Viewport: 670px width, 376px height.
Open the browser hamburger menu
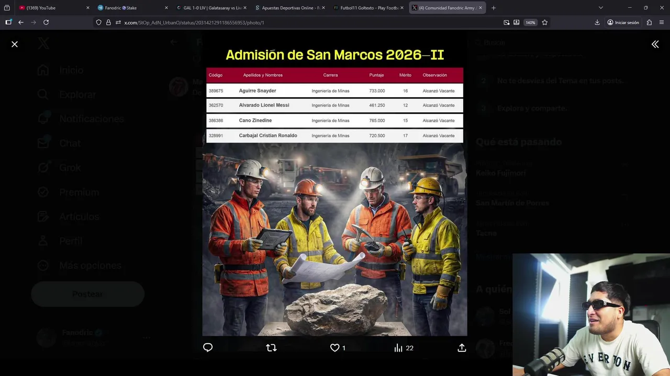(662, 22)
